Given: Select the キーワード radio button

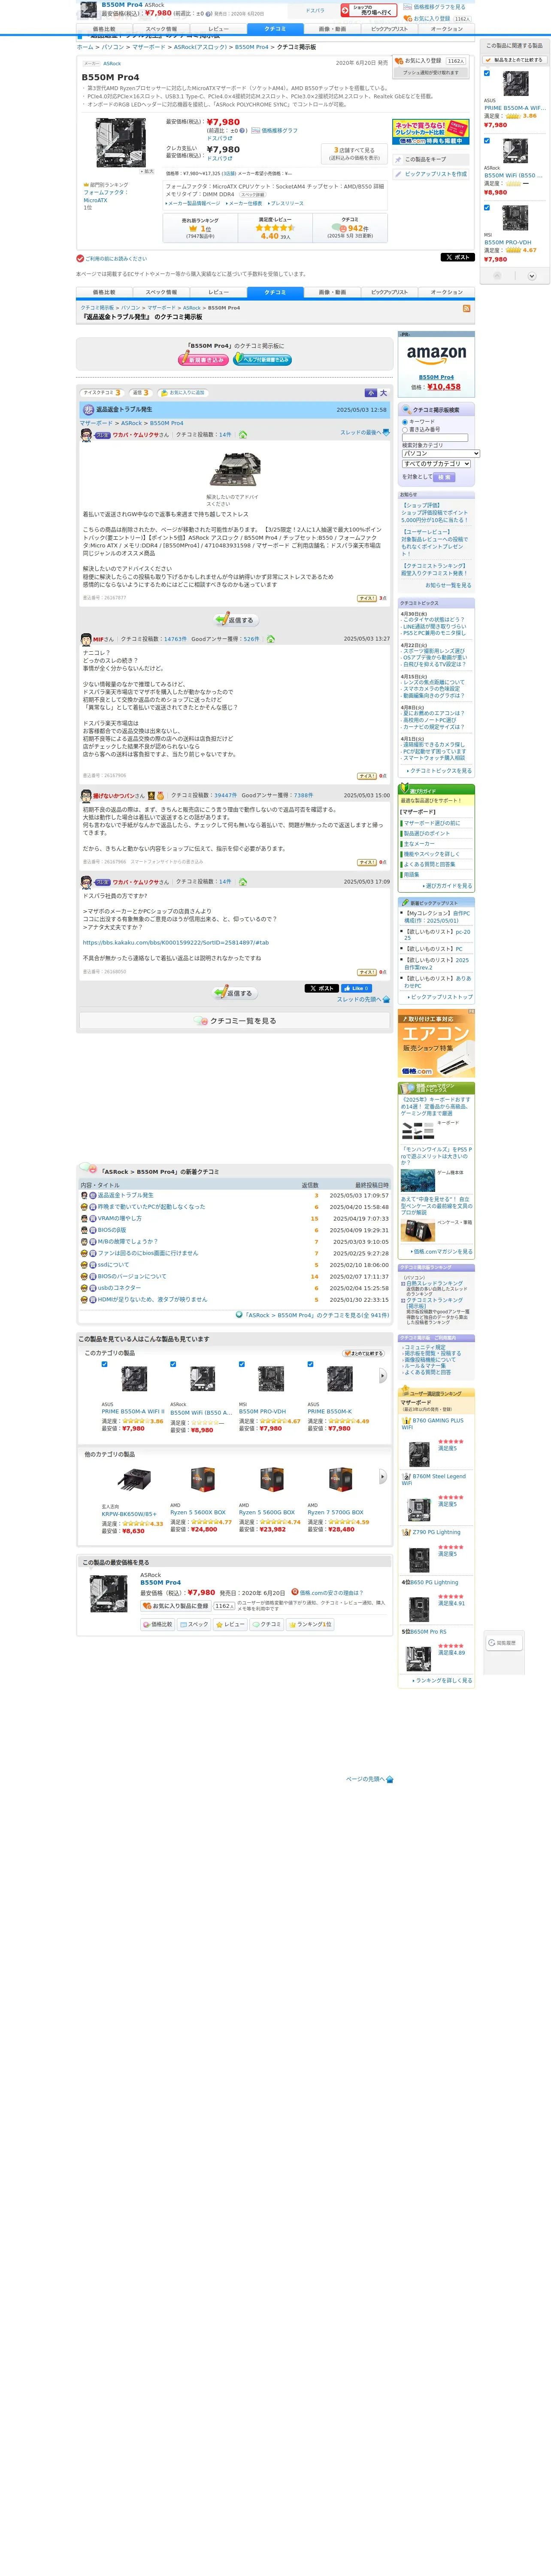Looking at the screenshot, I should [405, 422].
